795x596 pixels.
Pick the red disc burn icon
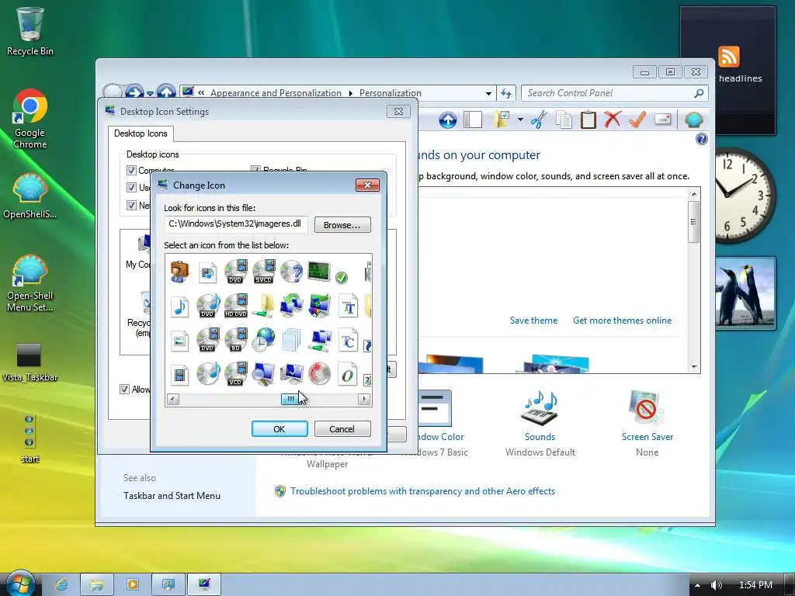pyautogui.click(x=319, y=374)
